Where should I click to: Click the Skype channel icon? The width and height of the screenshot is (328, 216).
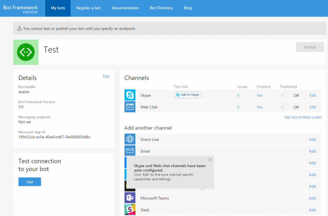pyautogui.click(x=130, y=95)
